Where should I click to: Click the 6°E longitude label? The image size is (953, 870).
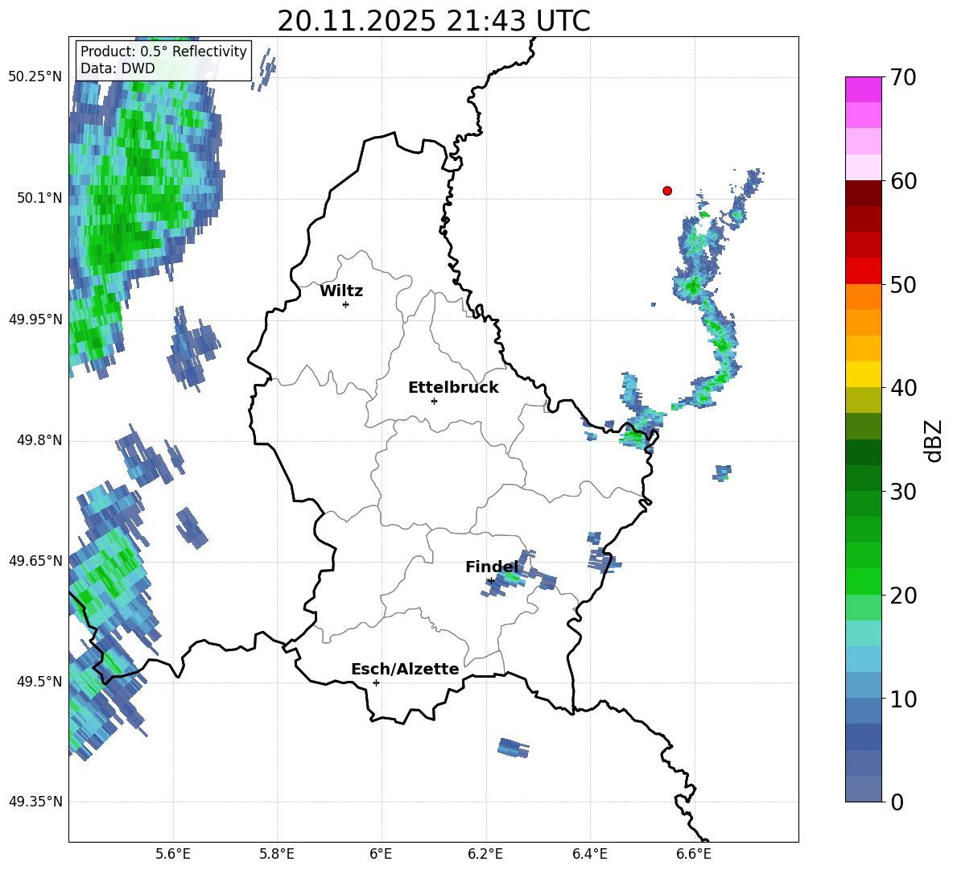381,854
